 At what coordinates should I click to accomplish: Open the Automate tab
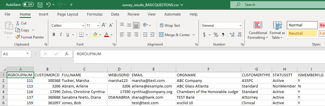[172, 14]
